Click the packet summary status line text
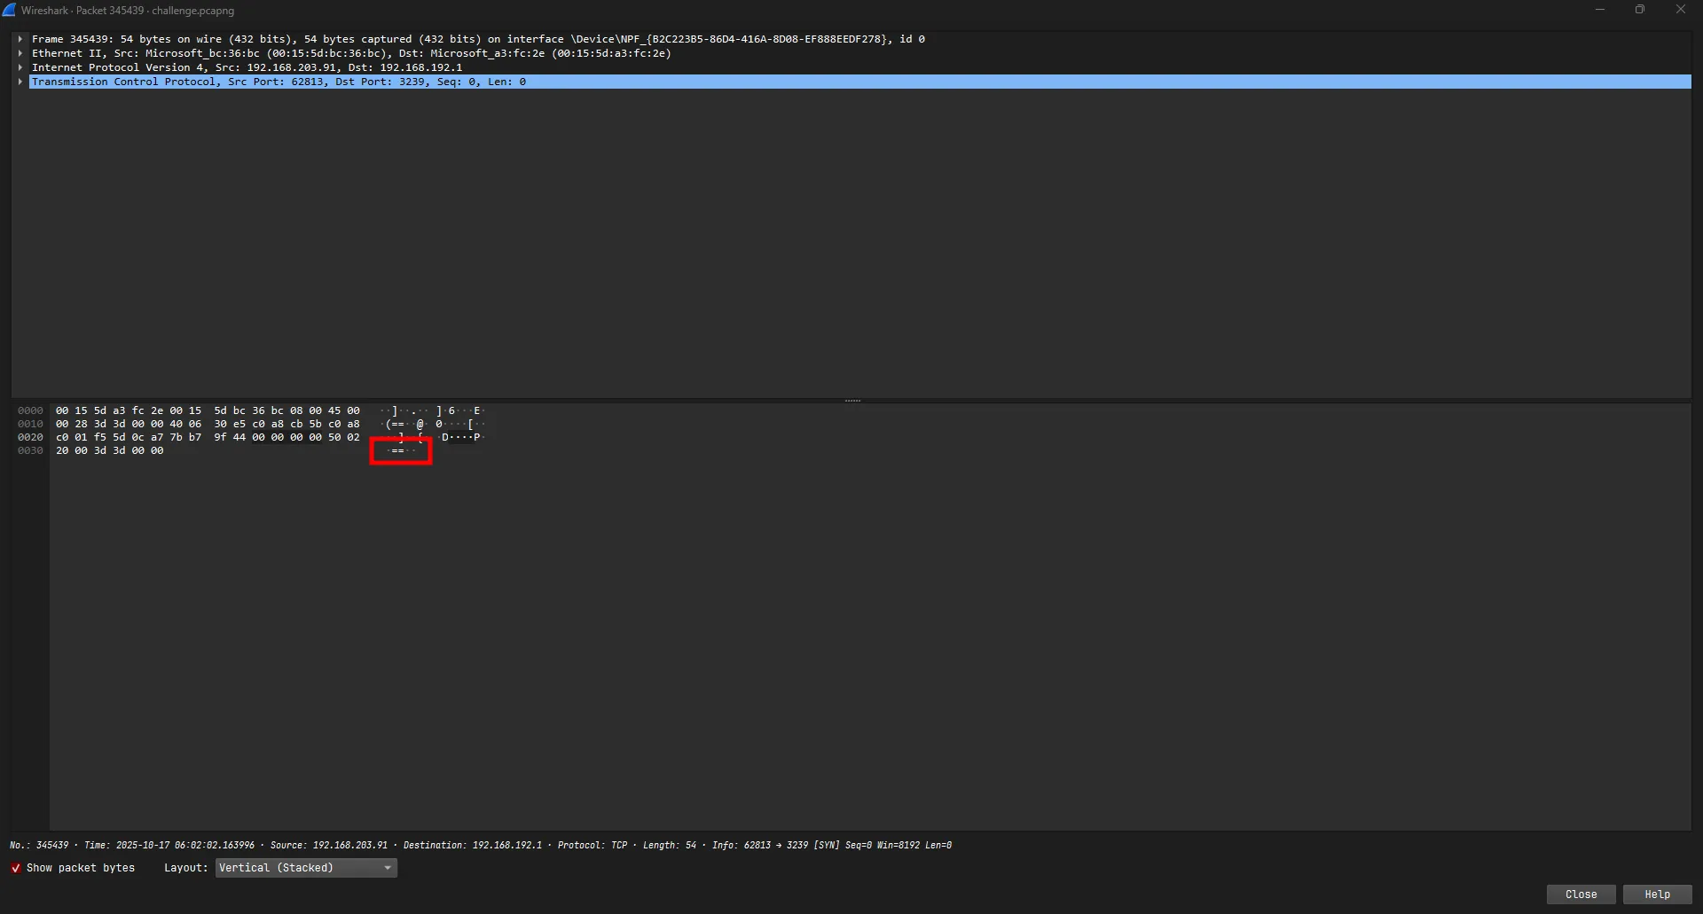Screen dimensions: 1703x914 click(480, 846)
